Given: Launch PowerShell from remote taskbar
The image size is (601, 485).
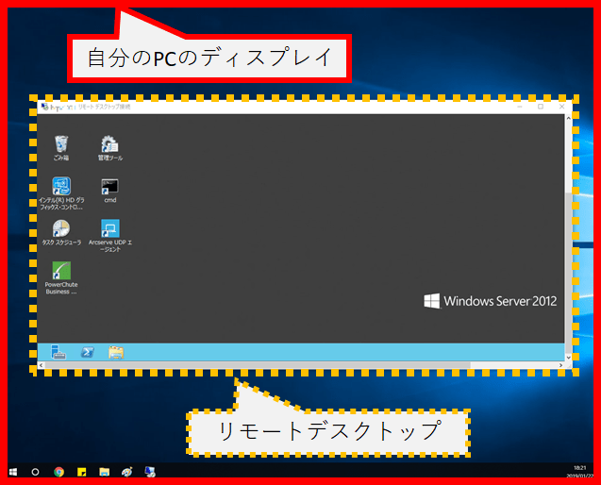Looking at the screenshot, I should [87, 352].
